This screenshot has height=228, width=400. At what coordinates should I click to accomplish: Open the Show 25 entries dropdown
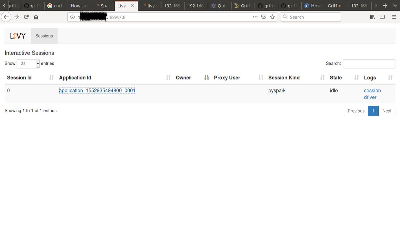28,63
